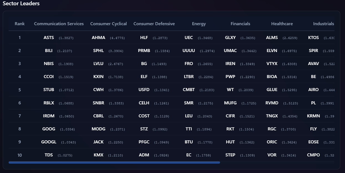The image size is (345, 173).
Task: Click the Healthcare column header
Action: click(282, 24)
